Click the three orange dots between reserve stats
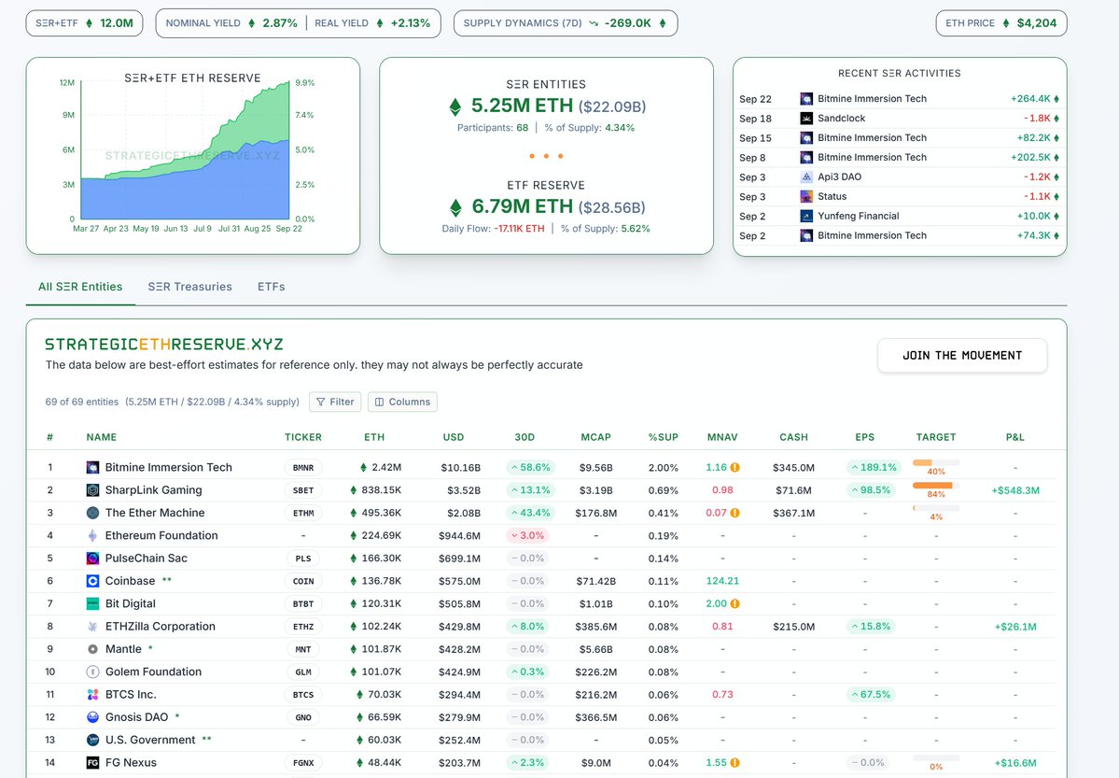This screenshot has width=1119, height=778. 546,156
